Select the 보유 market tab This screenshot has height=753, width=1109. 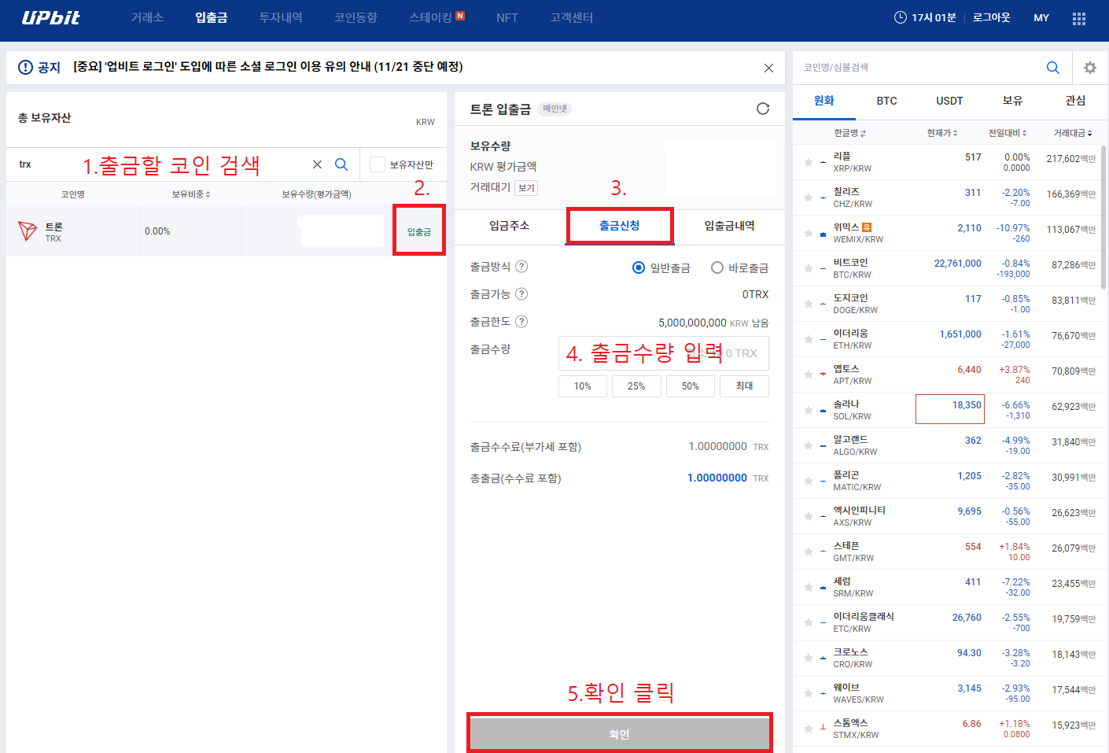coord(1013,101)
